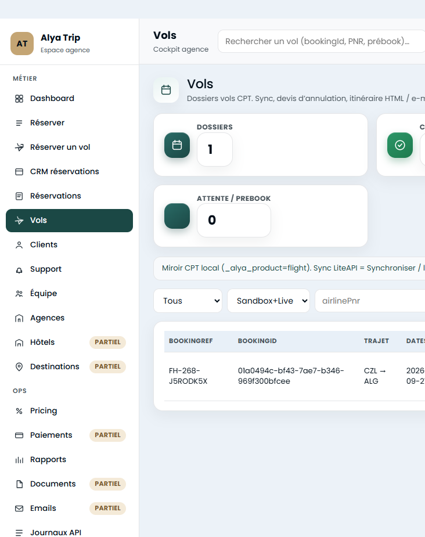The width and height of the screenshot is (425, 537).
Task: Click the Hôtels building icon
Action: coord(19,343)
